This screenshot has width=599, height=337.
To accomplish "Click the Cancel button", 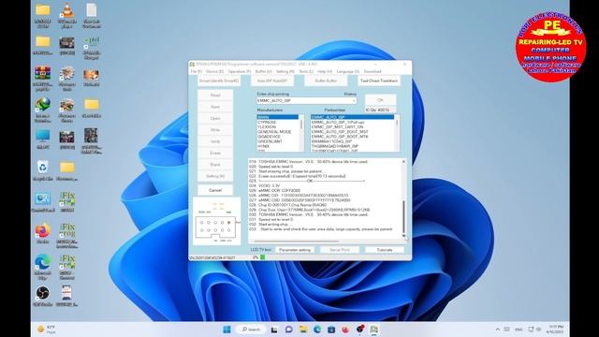I will 215,190.
